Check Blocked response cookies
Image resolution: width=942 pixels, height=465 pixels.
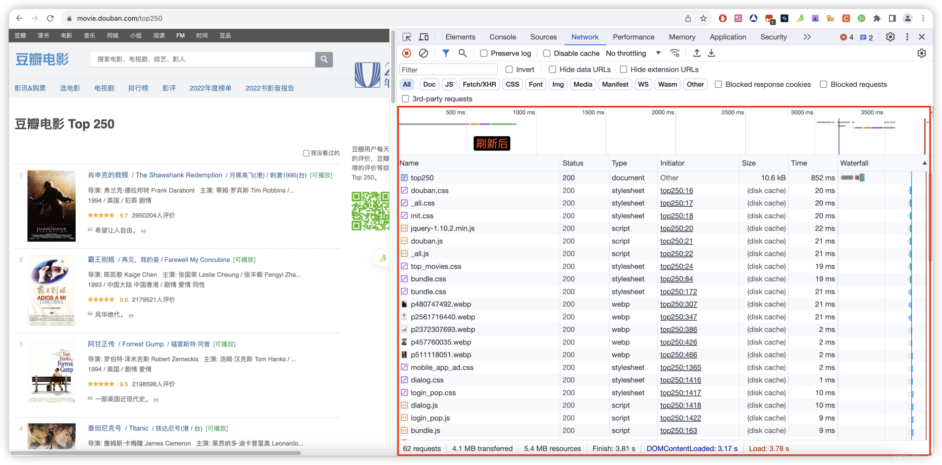(718, 84)
